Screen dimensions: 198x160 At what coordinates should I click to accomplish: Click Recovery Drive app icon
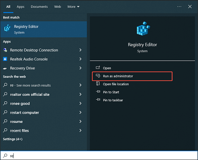point(5,68)
